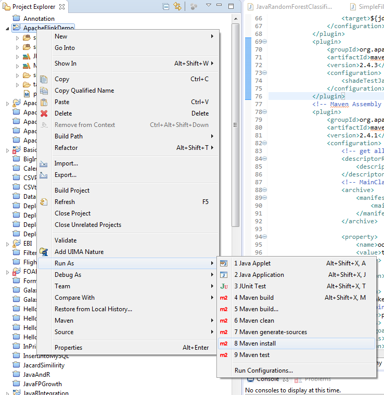Viewport: 384px width, 395px height.
Task: Collapse the ApacheFlinkDemo project tree node
Action: [7, 29]
